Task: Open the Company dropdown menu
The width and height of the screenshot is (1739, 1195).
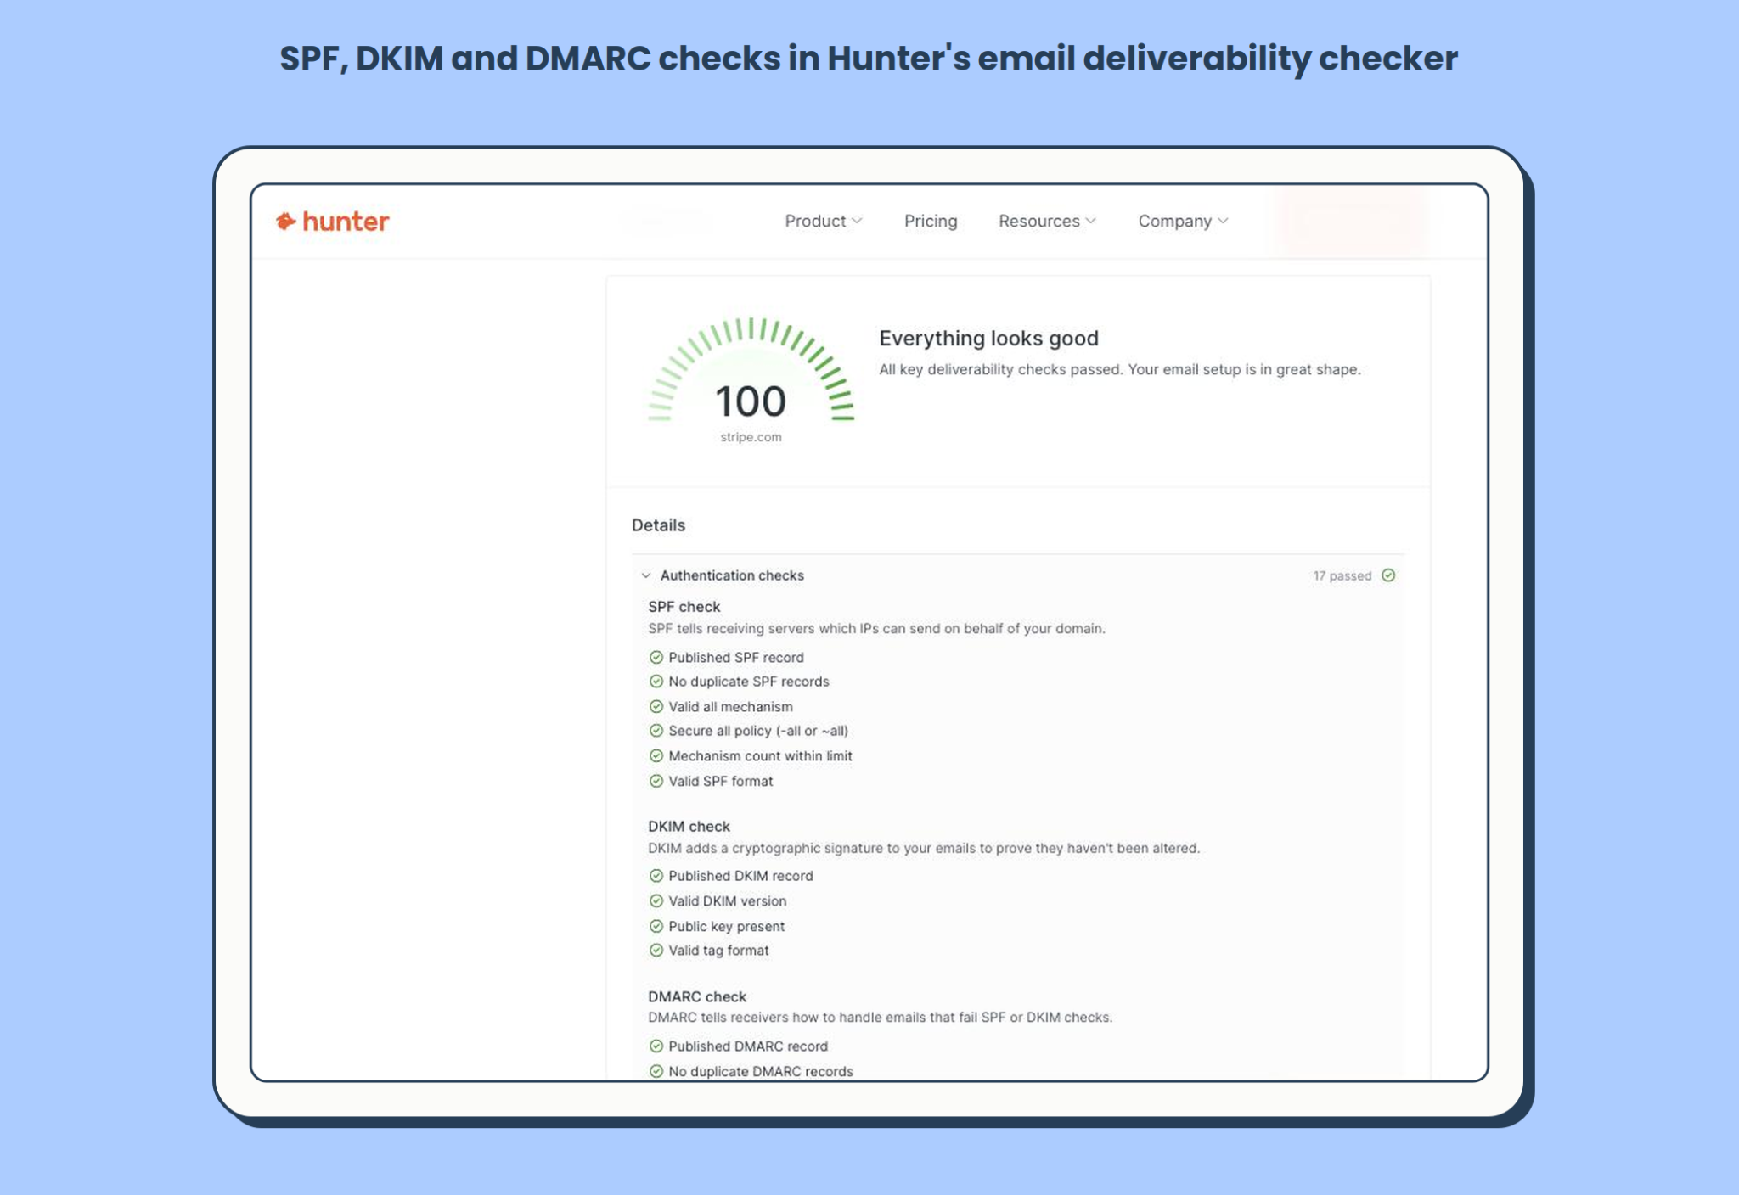Action: [x=1183, y=221]
